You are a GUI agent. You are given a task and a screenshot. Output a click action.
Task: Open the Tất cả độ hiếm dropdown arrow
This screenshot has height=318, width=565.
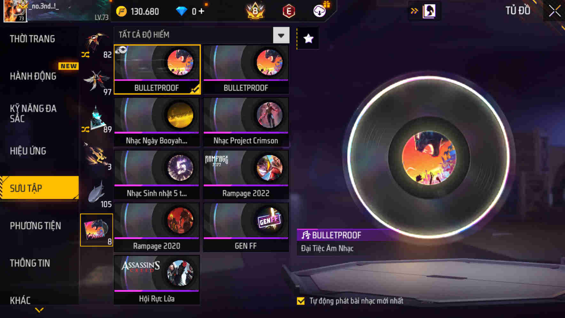click(281, 35)
